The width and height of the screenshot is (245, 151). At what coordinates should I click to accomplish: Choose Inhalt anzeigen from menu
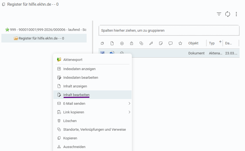point(93,86)
